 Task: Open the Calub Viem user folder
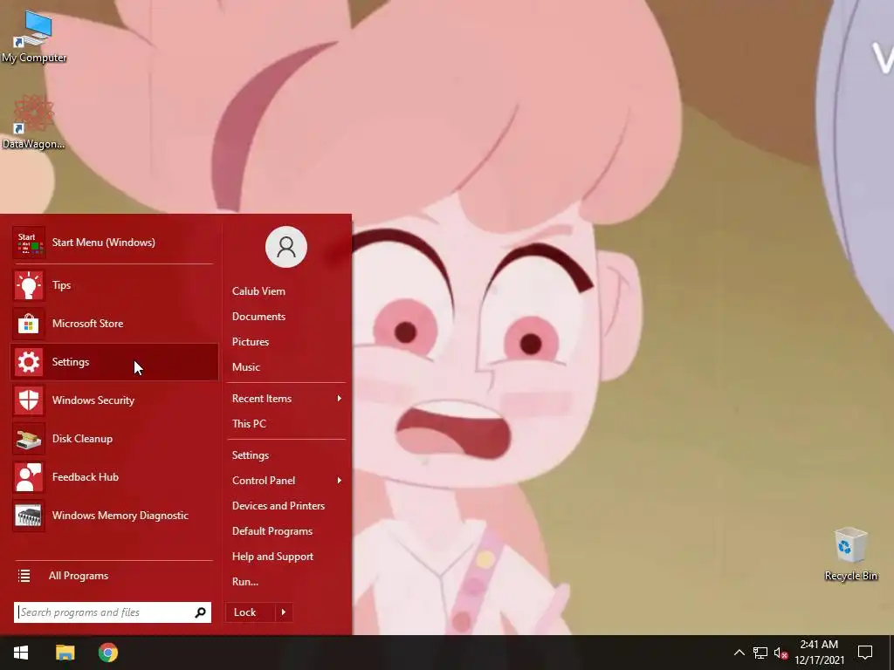coord(258,291)
